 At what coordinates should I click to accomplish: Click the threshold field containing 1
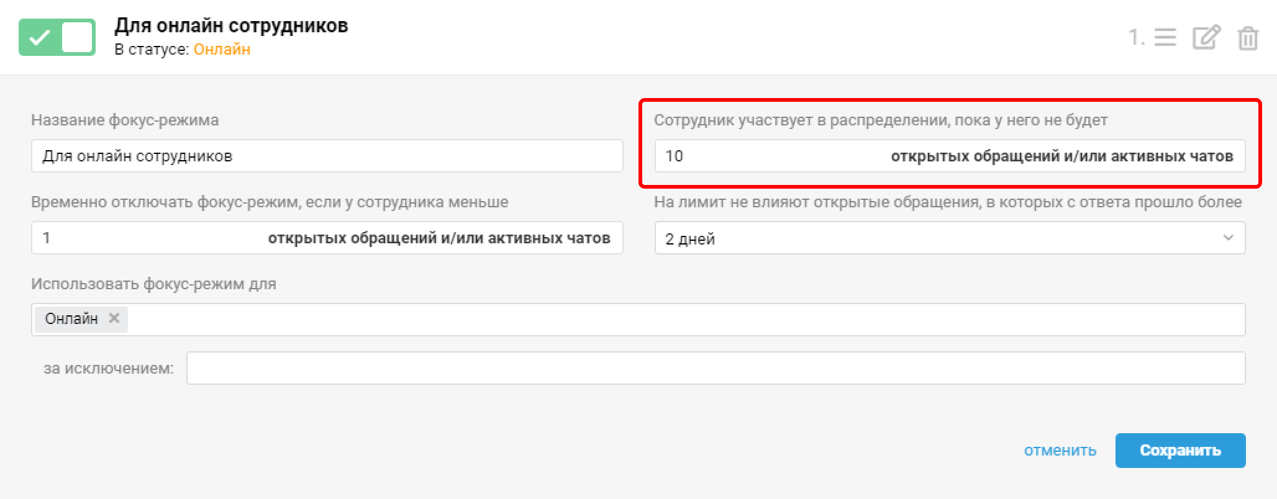click(149, 238)
